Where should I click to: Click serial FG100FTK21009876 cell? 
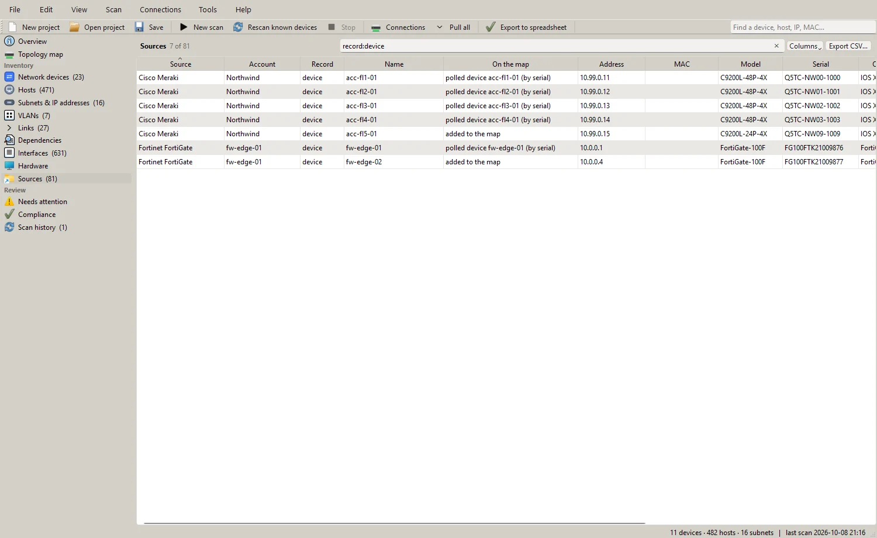click(820, 148)
